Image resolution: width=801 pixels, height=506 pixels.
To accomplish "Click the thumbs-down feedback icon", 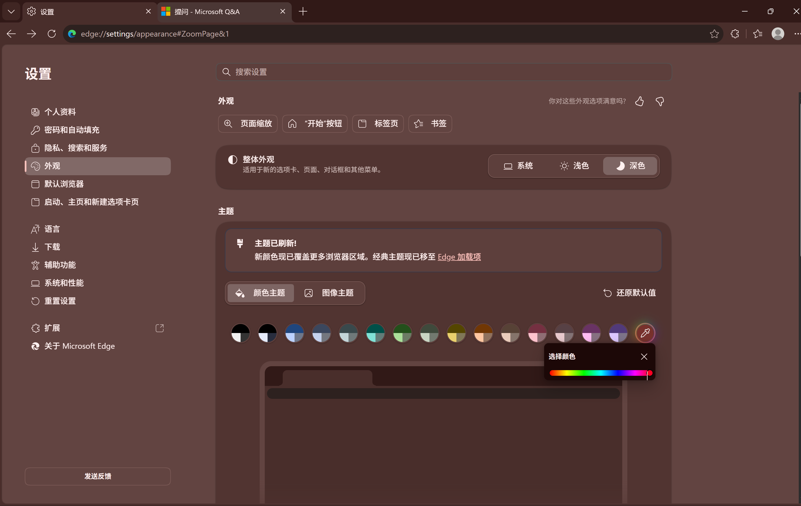I will click(660, 101).
